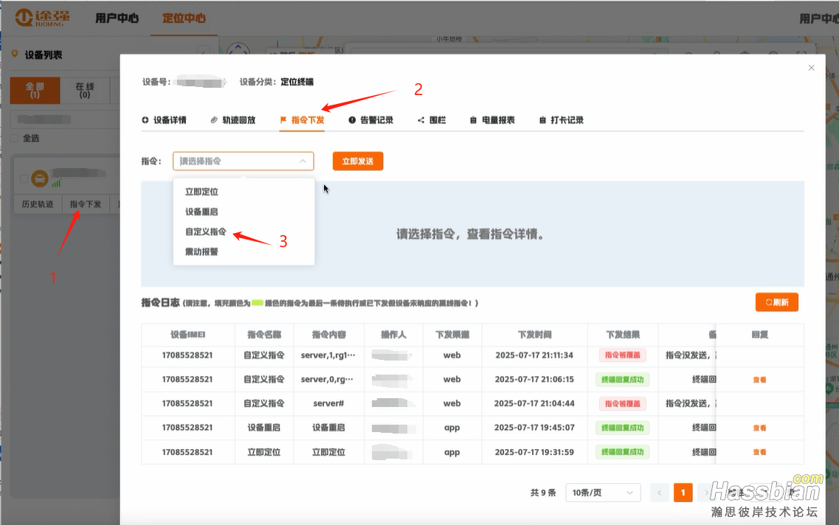Click the device list location pin icon
The height and width of the screenshot is (525, 839).
[x=15, y=55]
